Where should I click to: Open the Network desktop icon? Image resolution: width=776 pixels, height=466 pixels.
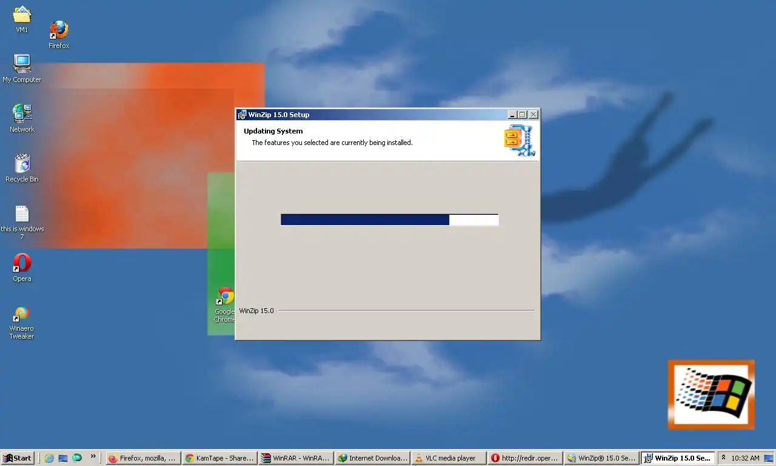click(22, 118)
